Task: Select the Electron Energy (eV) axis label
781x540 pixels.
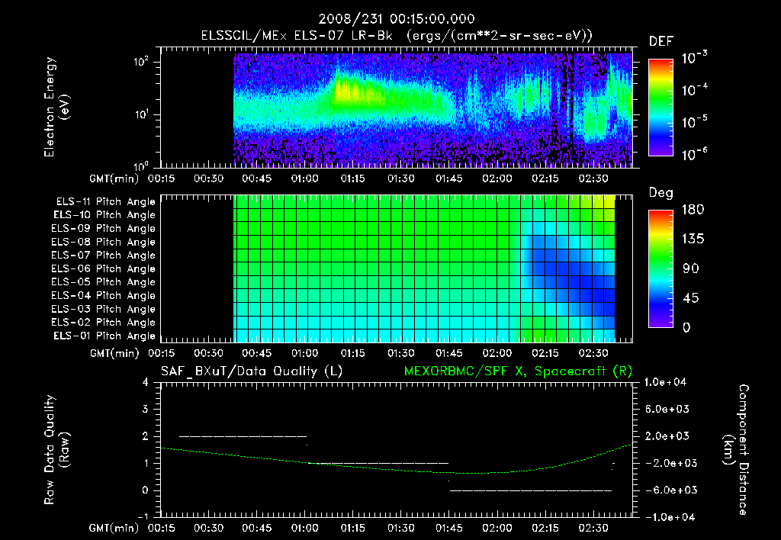Action: [56, 107]
